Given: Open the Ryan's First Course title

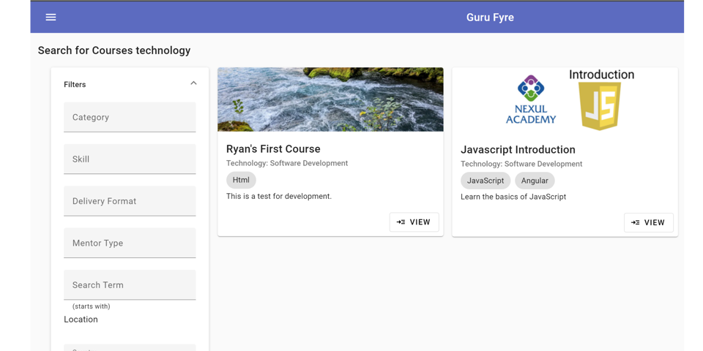Looking at the screenshot, I should coord(273,148).
